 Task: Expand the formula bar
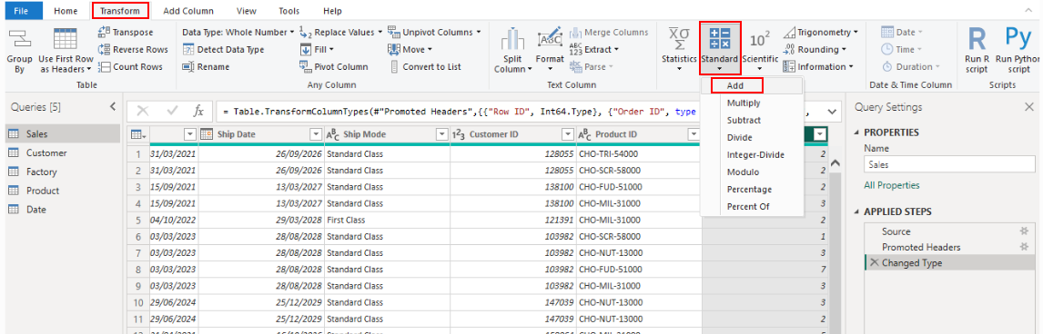click(x=832, y=112)
